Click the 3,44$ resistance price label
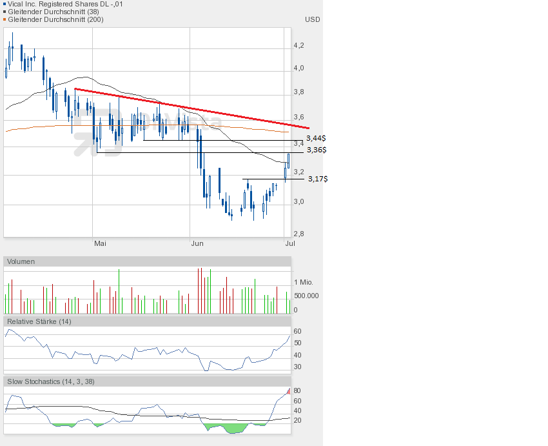This screenshot has height=446, width=548. 315,138
